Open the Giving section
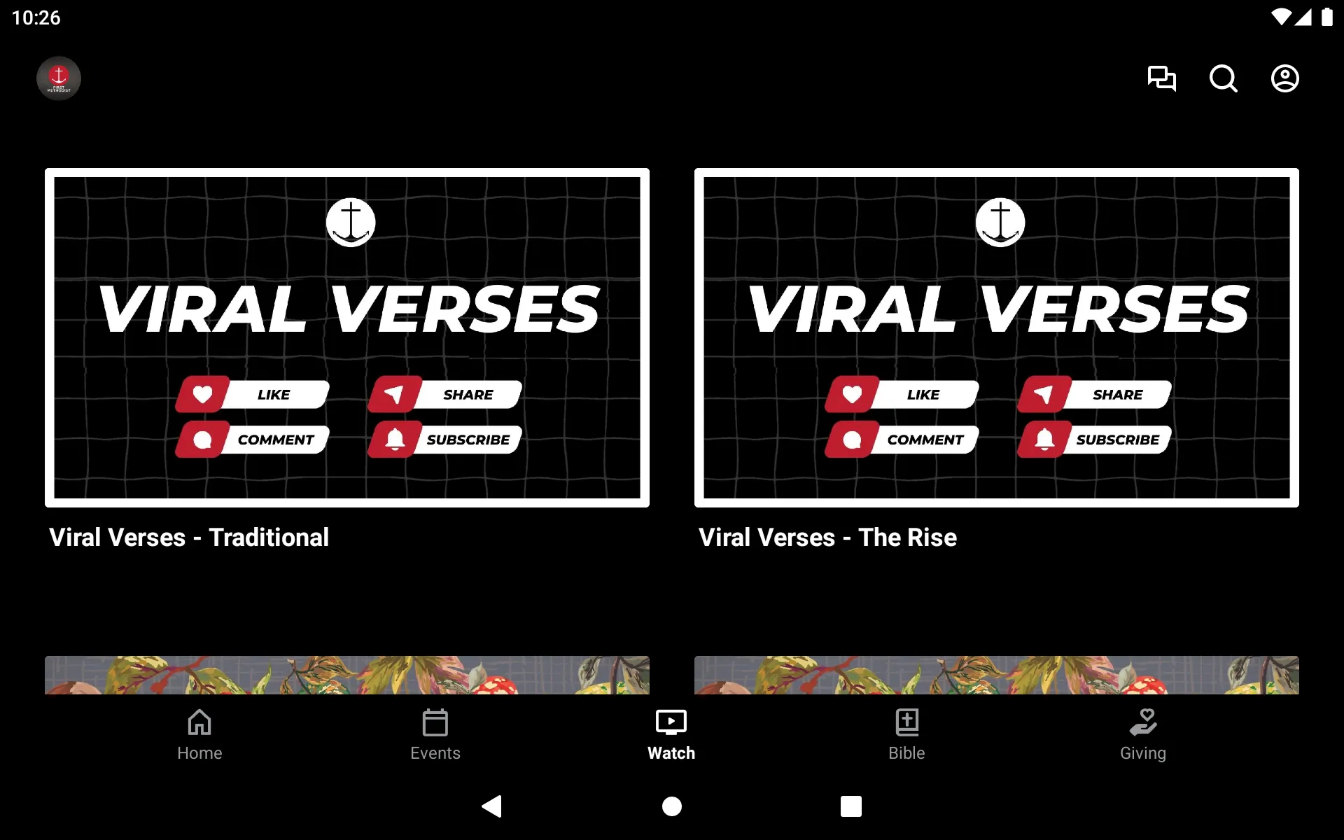Viewport: 1344px width, 840px height. 1142,734
